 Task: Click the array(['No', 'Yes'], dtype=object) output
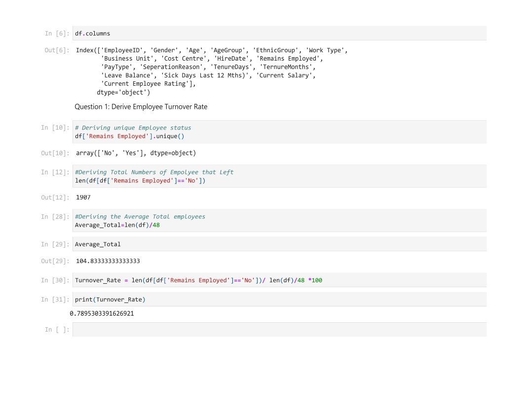(136, 153)
